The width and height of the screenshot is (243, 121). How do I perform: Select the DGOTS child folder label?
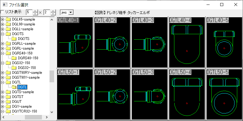[24, 39]
